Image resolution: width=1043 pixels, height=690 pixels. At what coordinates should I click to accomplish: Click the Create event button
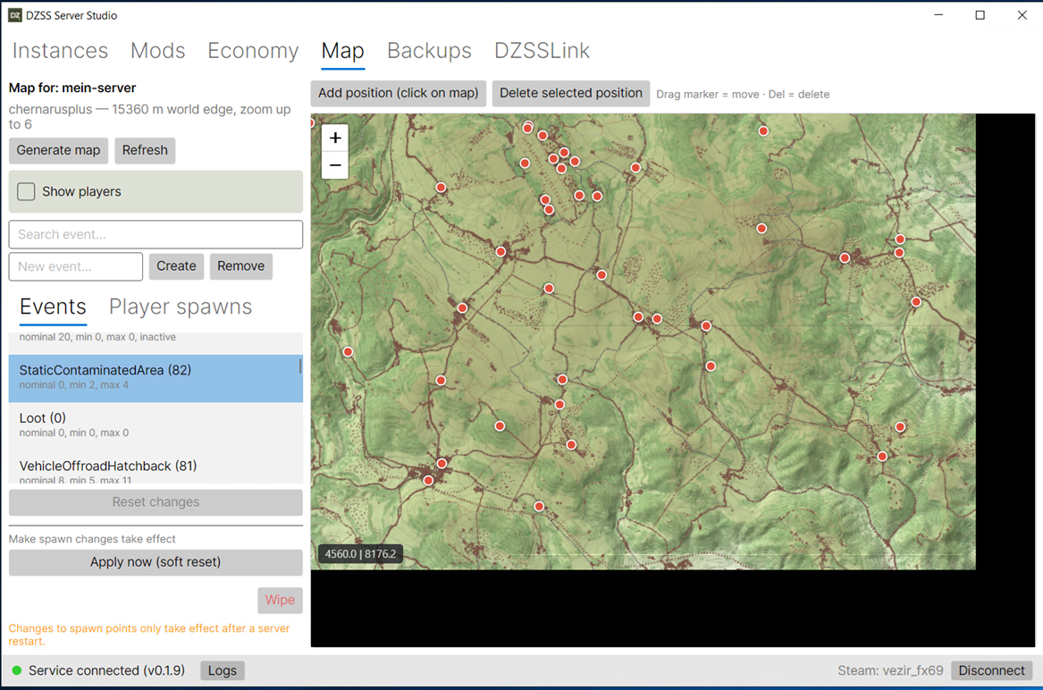point(176,266)
